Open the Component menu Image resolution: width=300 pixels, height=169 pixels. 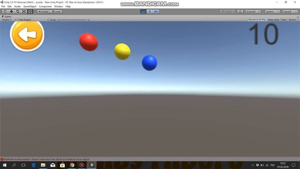(45, 7)
